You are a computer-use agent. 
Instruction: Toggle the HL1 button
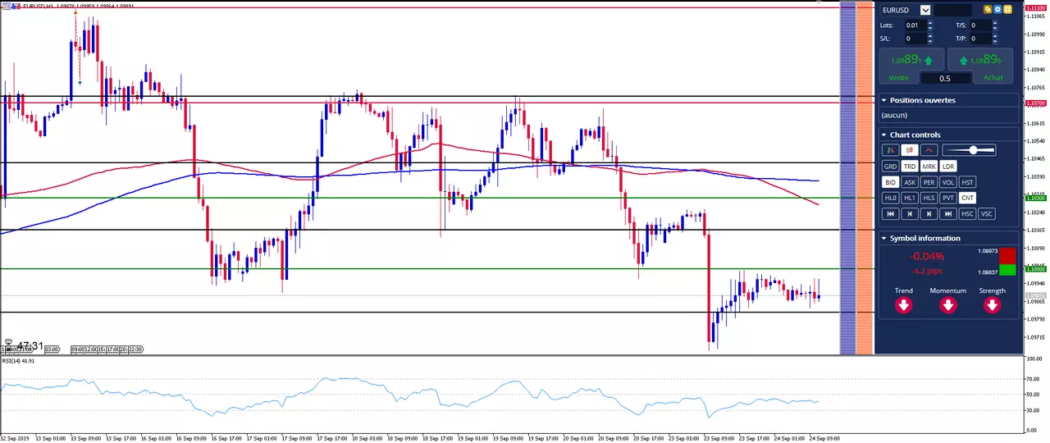909,198
